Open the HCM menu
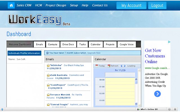 [x=39, y=5]
